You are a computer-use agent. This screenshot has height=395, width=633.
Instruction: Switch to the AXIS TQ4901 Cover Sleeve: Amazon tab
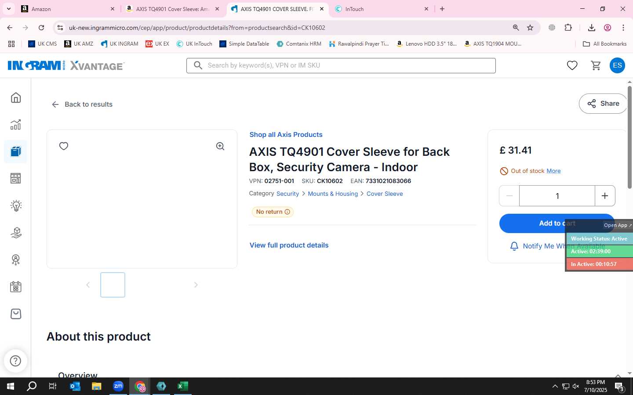[173, 9]
